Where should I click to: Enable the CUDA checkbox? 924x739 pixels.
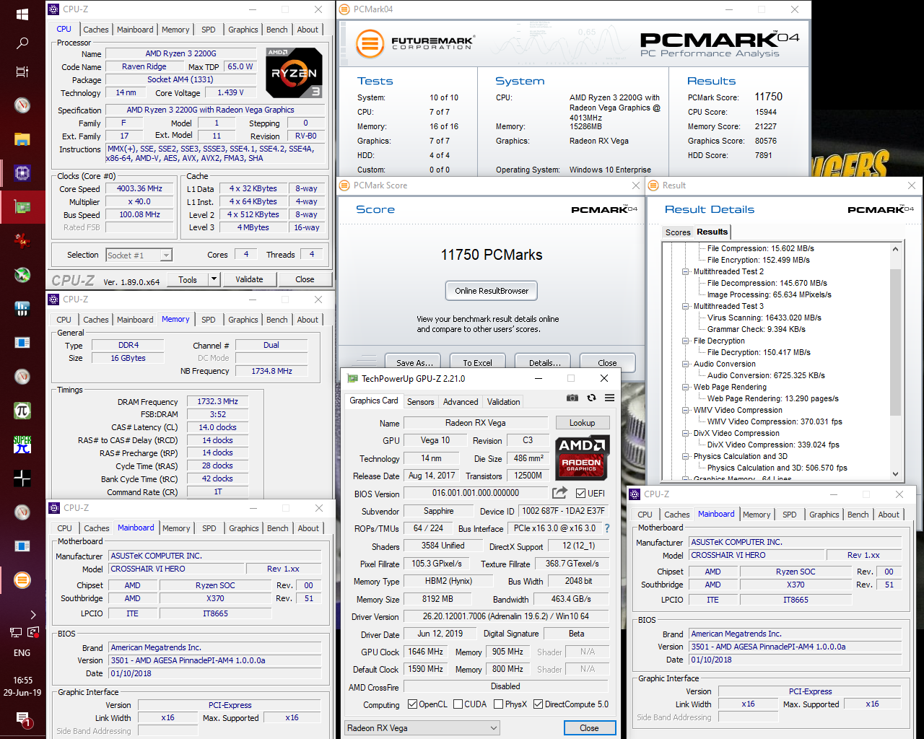458,704
